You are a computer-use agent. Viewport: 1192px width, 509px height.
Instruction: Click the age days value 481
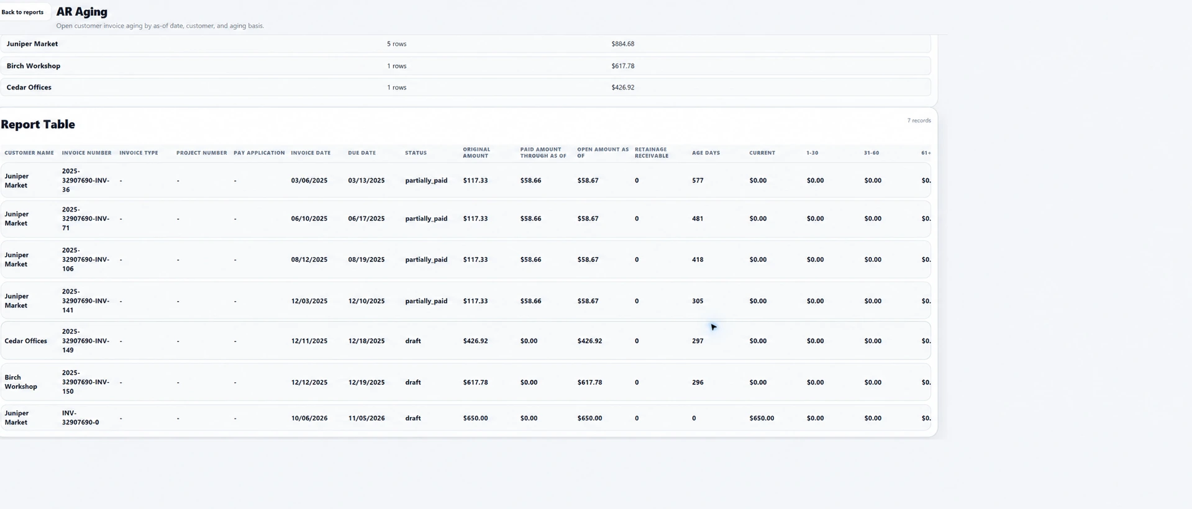click(698, 218)
